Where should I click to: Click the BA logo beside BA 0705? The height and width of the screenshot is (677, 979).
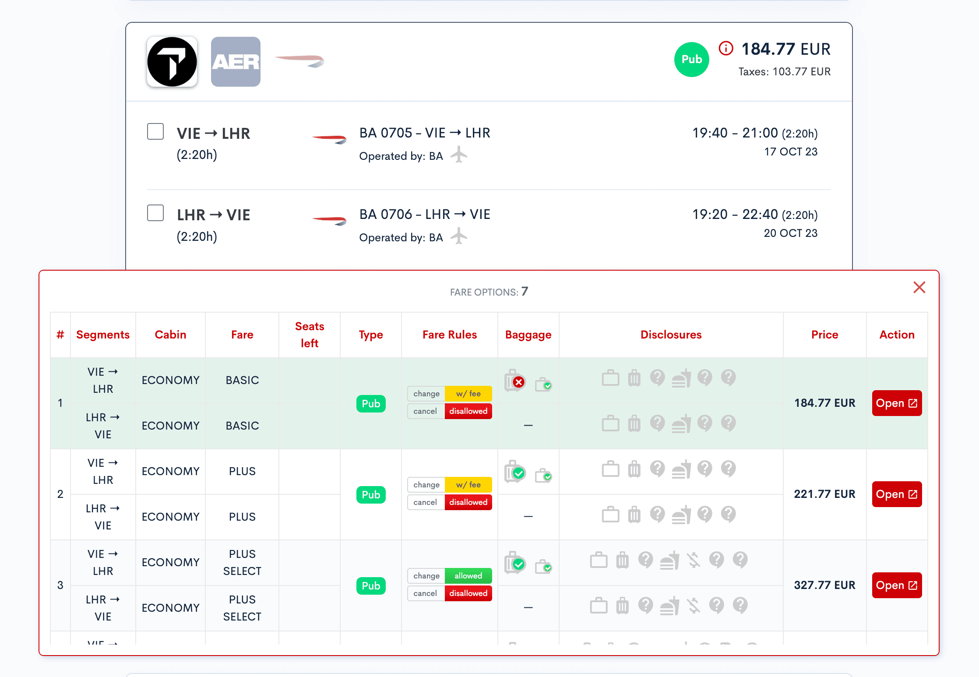(x=329, y=139)
